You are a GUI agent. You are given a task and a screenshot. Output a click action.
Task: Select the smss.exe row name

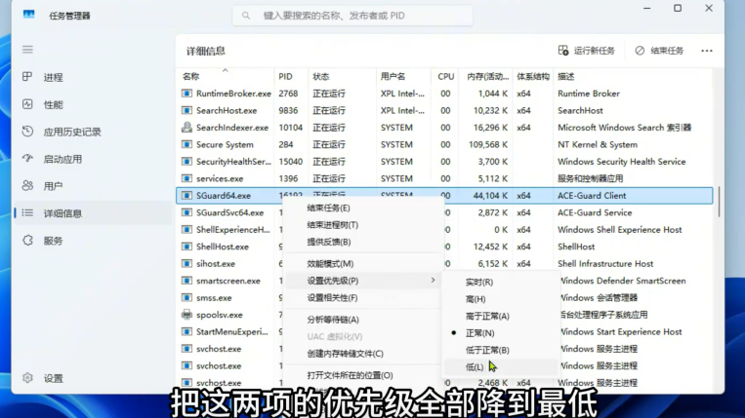[x=214, y=298]
